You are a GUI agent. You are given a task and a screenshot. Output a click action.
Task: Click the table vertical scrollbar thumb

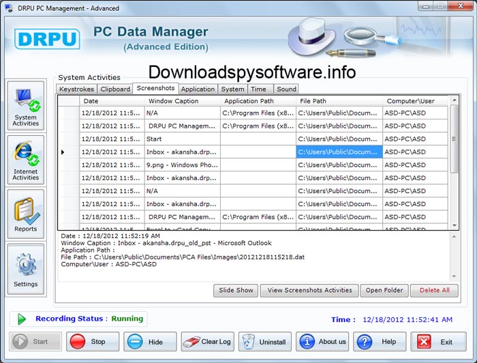(455, 139)
